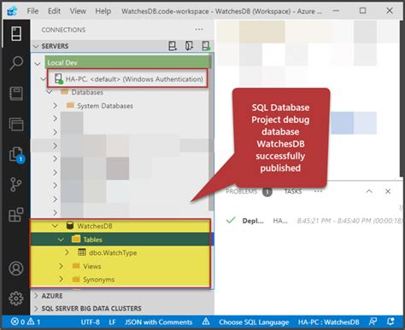Click the Azure Data Studio app logo

(x=12, y=11)
